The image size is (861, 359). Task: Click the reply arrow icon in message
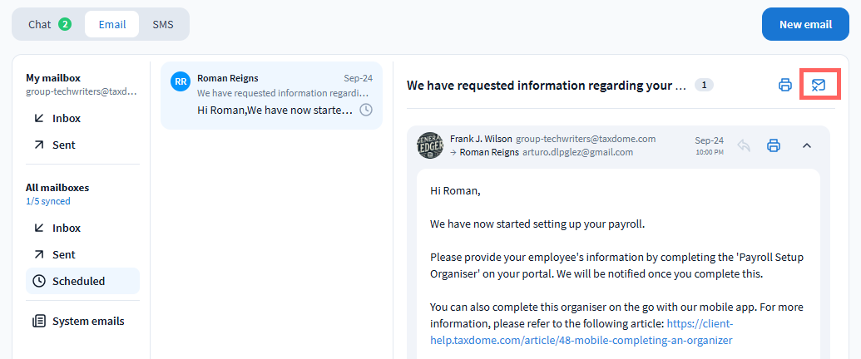(744, 145)
